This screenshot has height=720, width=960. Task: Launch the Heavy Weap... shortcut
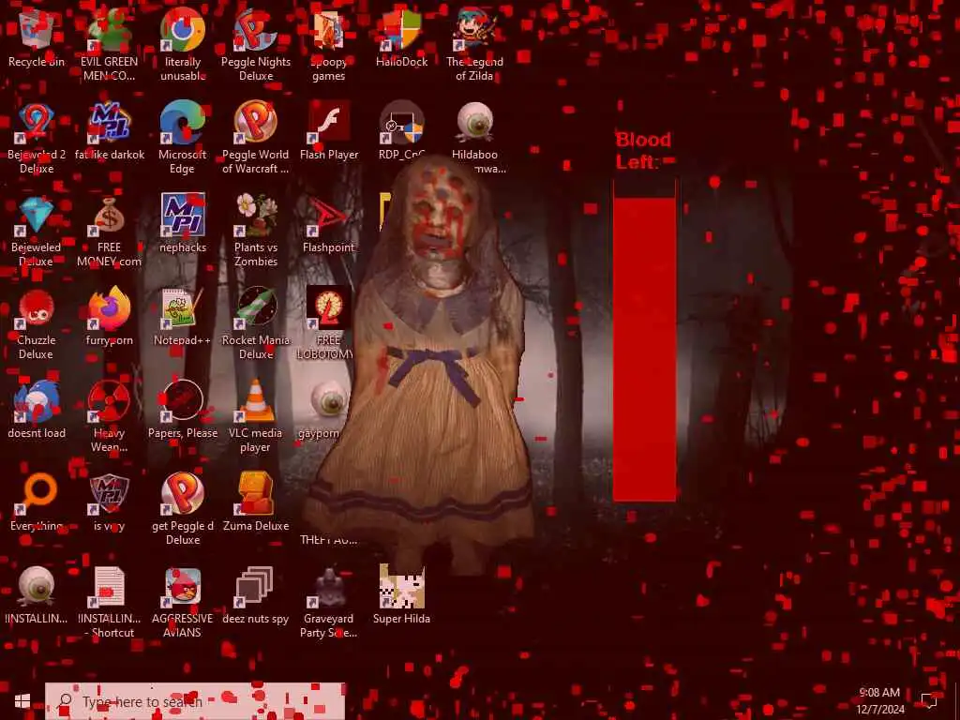pyautogui.click(x=109, y=401)
